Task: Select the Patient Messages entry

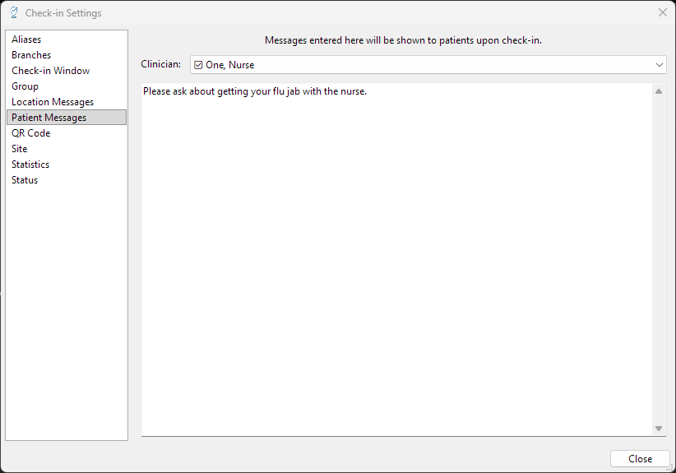Action: coord(49,118)
